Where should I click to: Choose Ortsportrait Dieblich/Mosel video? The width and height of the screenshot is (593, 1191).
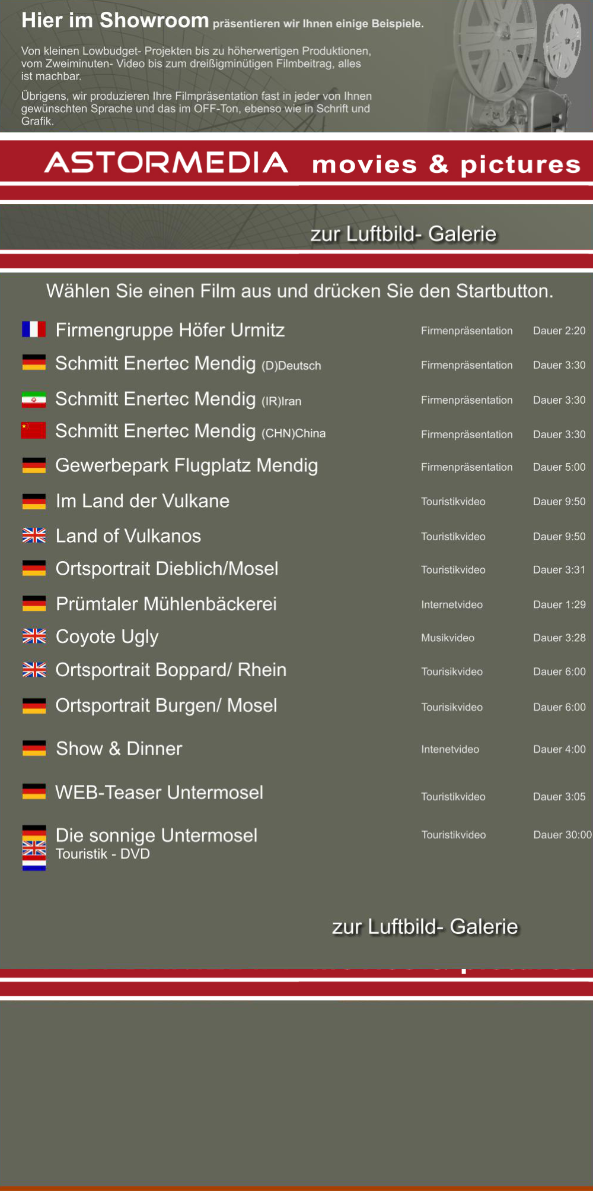tap(167, 569)
